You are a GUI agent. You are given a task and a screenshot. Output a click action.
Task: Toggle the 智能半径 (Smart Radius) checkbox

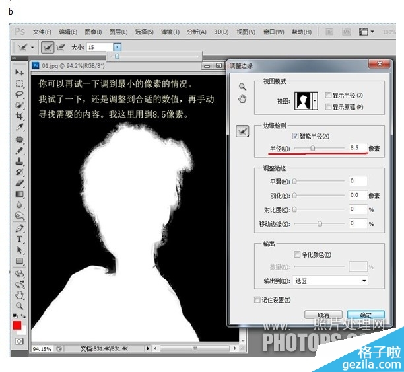[294, 135]
